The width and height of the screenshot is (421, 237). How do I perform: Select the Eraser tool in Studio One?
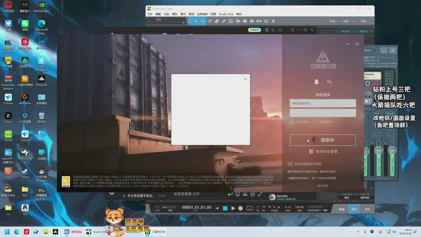tap(217, 21)
